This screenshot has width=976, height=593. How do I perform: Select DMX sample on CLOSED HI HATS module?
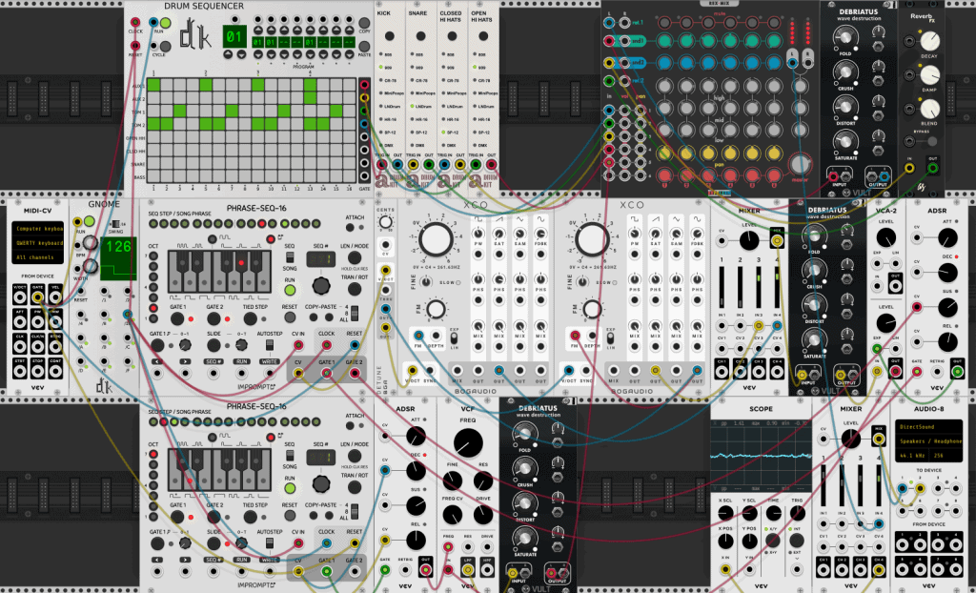pos(441,145)
